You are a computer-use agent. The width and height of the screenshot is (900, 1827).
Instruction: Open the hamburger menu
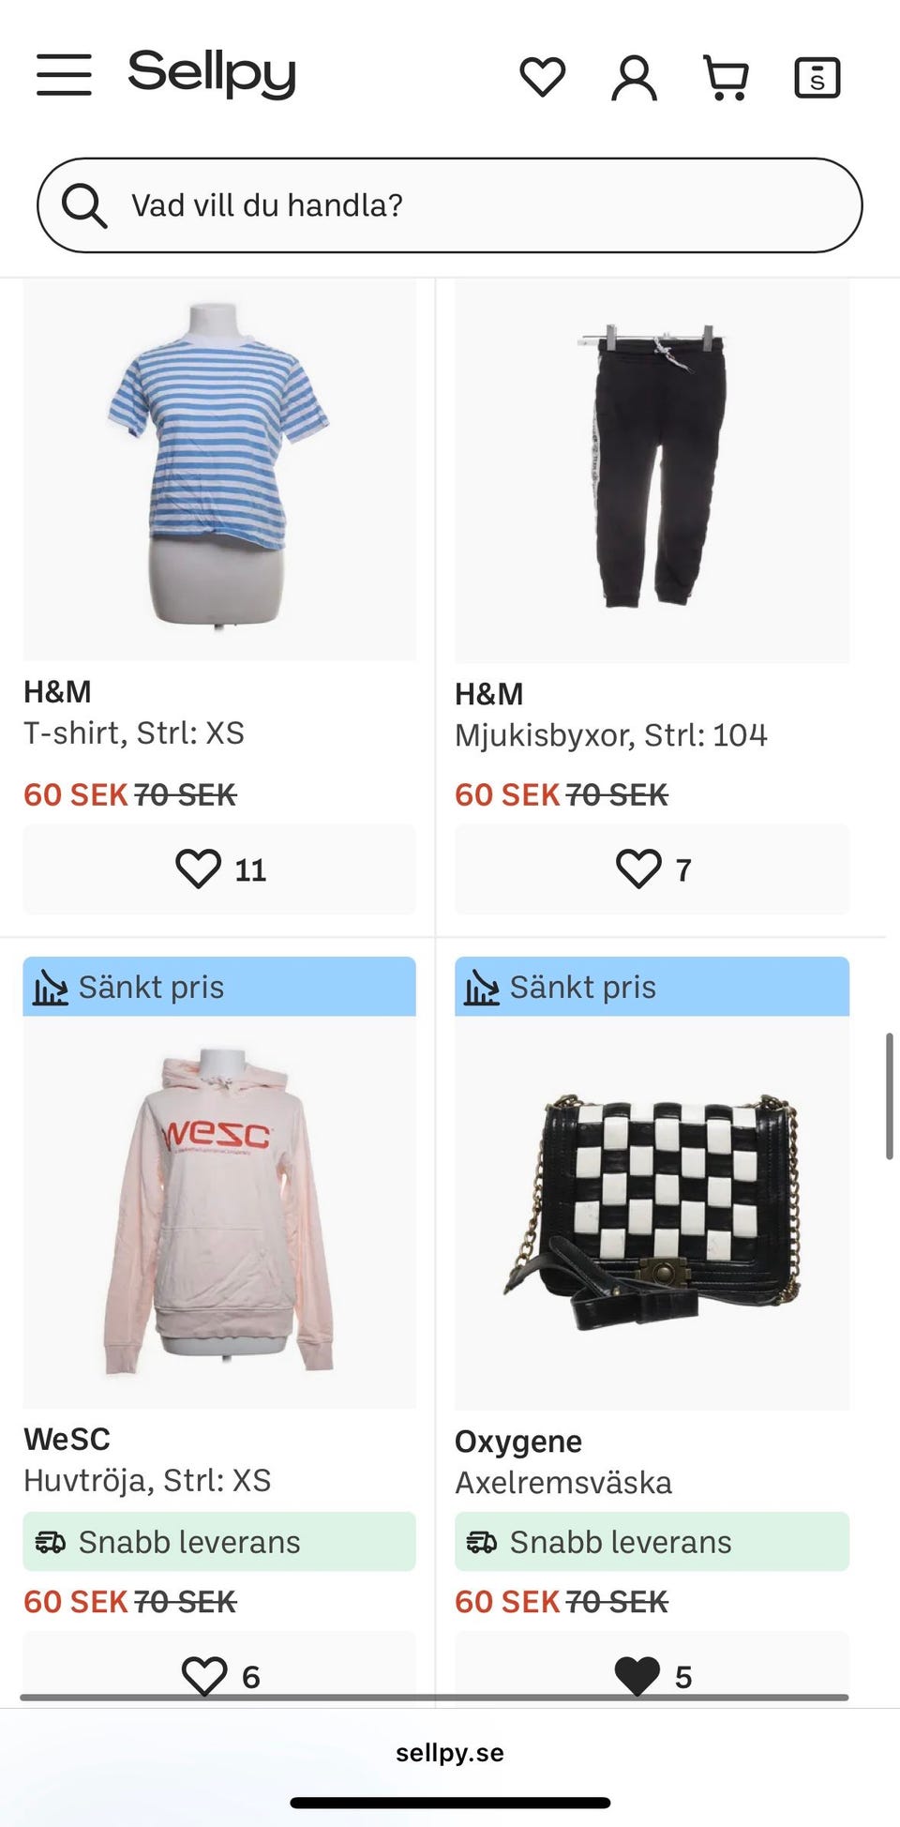[64, 75]
